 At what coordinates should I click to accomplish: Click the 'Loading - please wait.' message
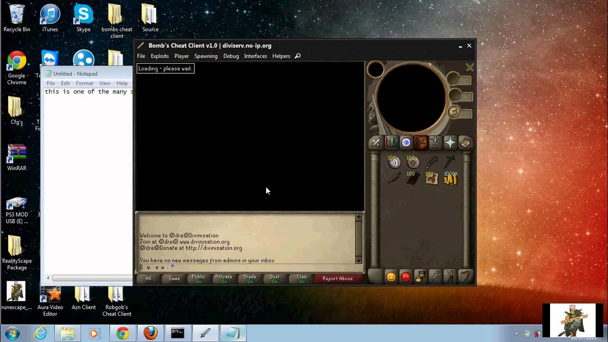click(x=165, y=68)
